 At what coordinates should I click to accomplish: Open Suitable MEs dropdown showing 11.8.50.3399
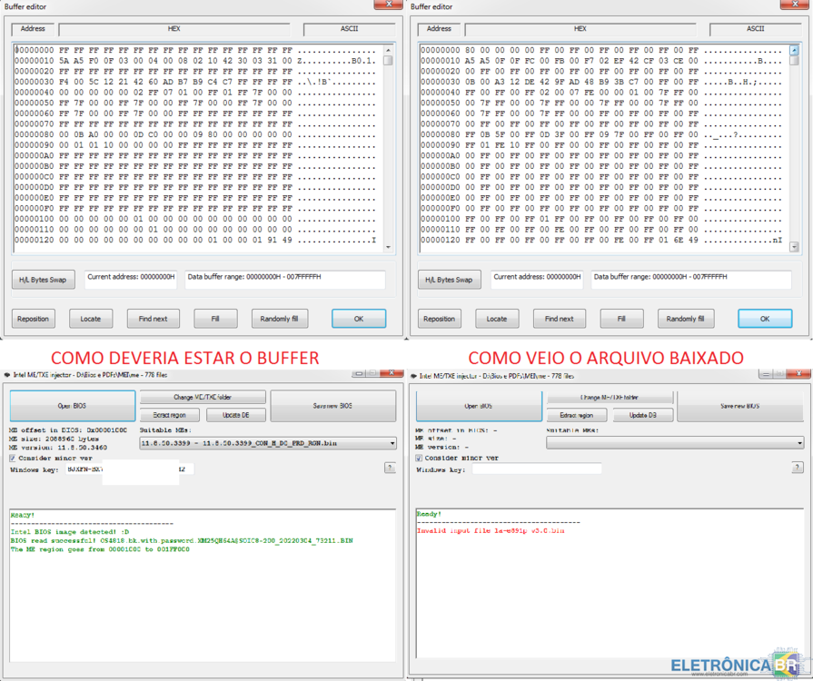(x=268, y=443)
